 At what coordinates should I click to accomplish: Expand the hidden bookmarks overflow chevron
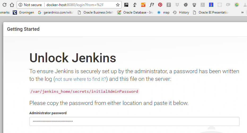click(242, 12)
